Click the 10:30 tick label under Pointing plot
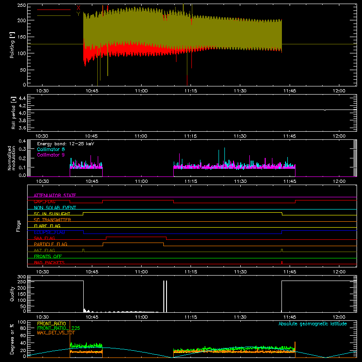Viewport: 362px width, 362px height. (43, 91)
